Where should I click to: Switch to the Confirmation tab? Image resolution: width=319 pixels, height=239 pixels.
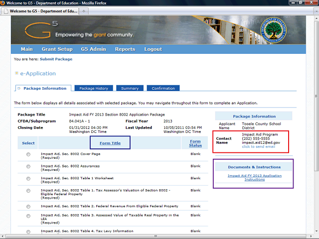(163, 88)
